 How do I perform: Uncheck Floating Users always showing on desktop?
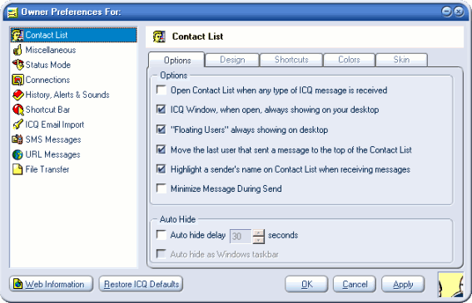click(x=161, y=130)
